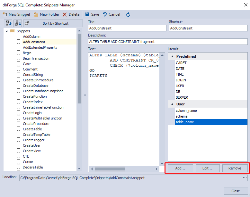Collapse the User literals group
Viewport: 250px width, 197px height.
tap(172, 104)
